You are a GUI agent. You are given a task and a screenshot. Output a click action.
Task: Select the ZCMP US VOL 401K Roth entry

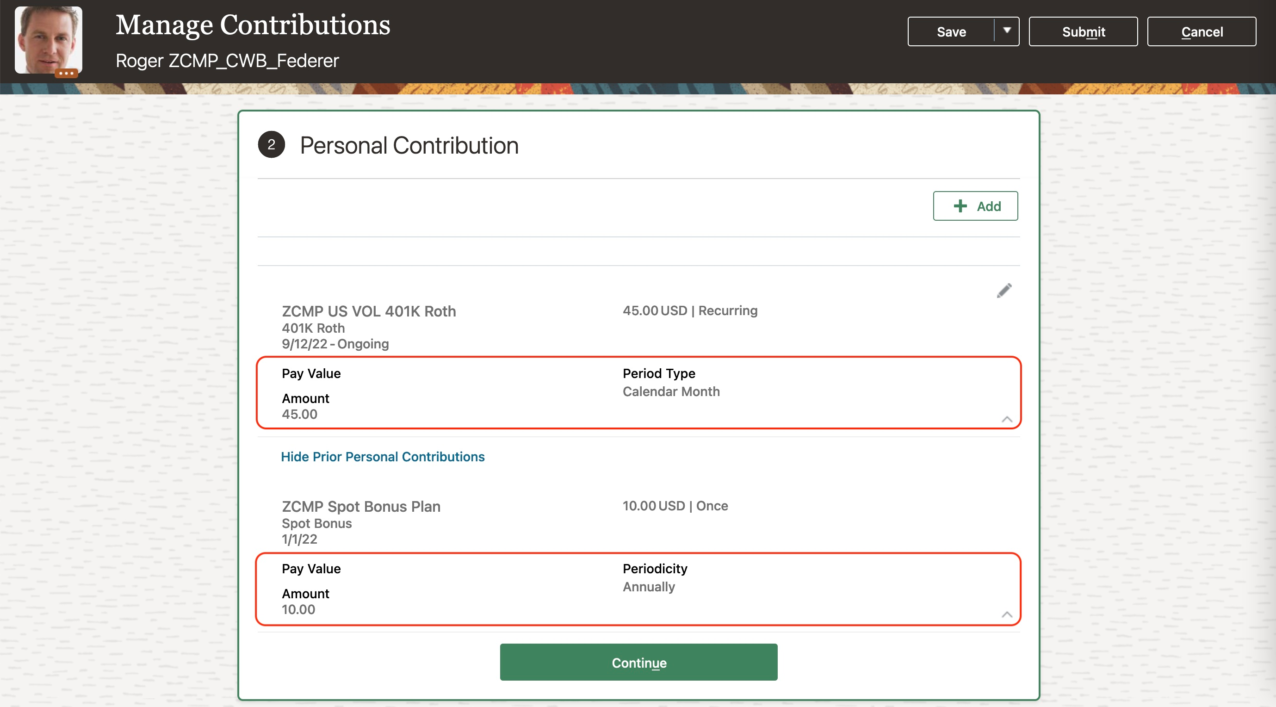369,311
